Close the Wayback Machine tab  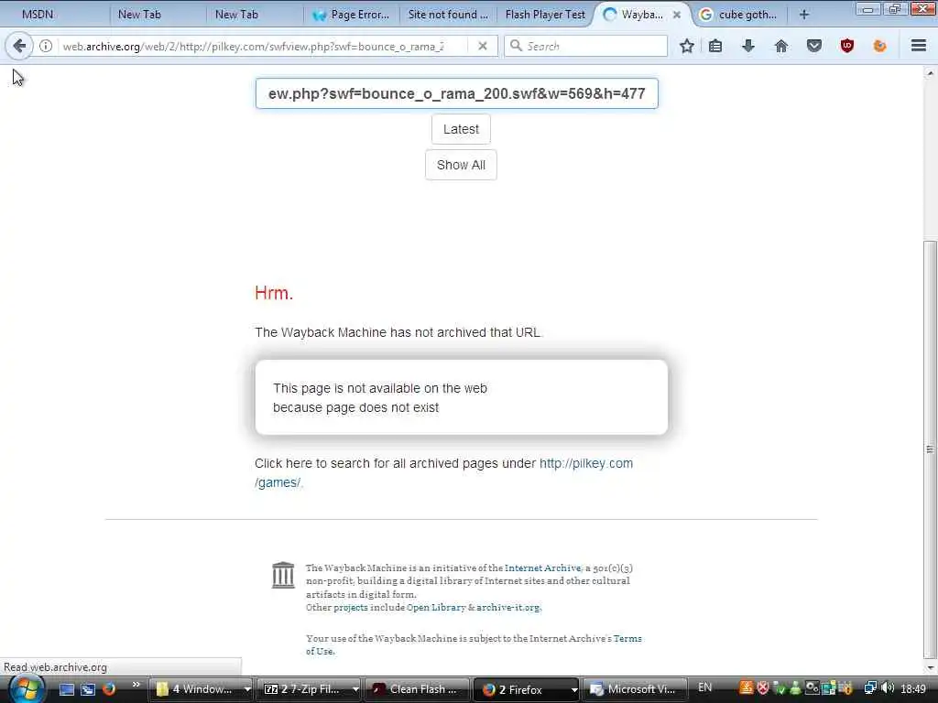(x=677, y=15)
